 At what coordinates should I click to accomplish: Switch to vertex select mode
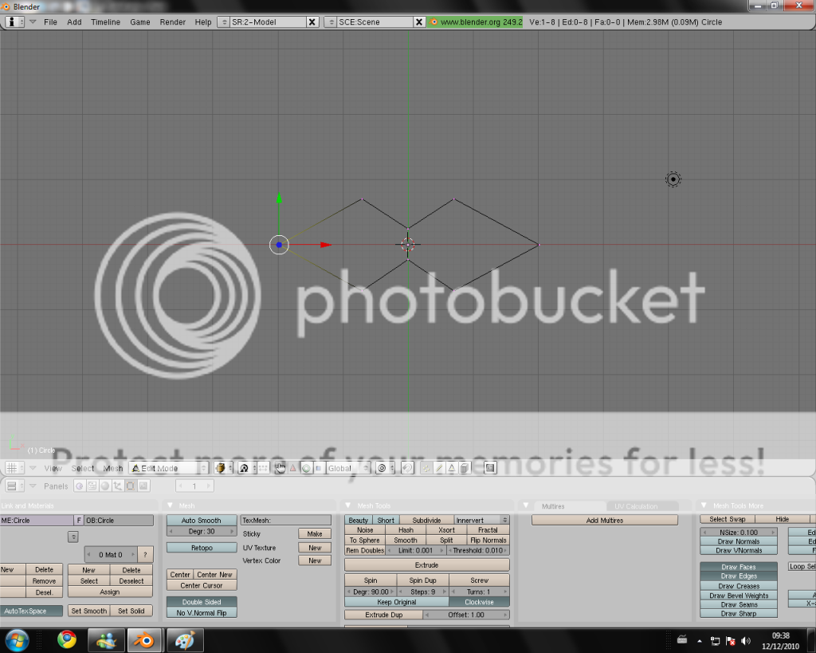(426, 468)
